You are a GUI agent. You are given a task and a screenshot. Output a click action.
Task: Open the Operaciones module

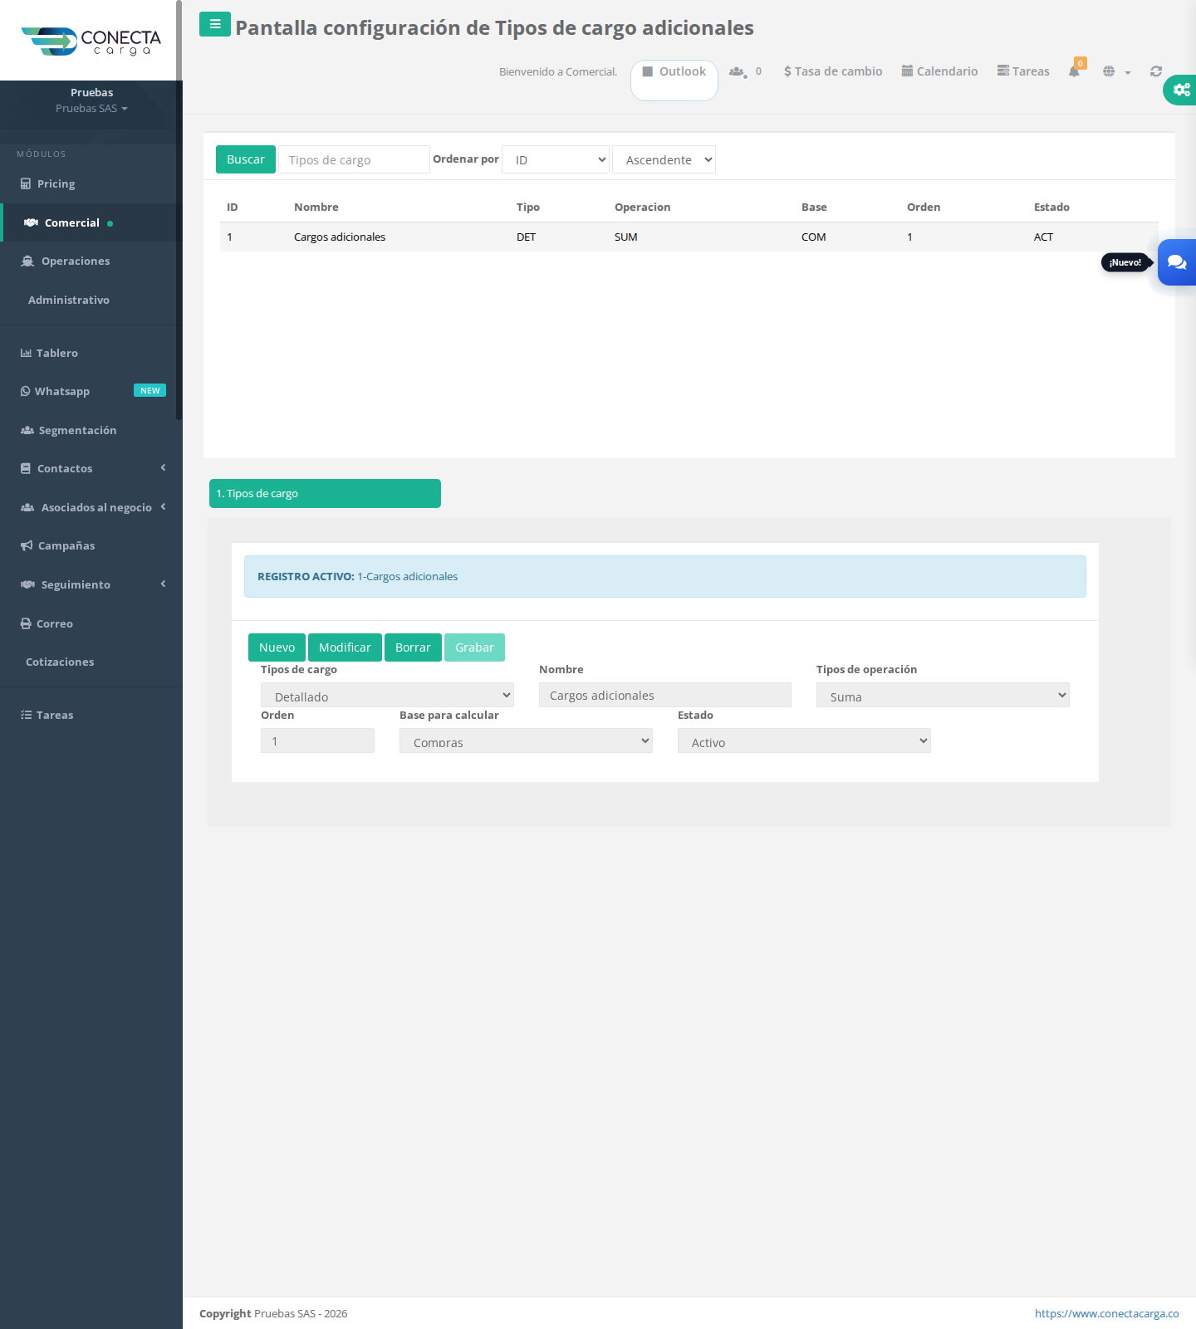click(90, 261)
